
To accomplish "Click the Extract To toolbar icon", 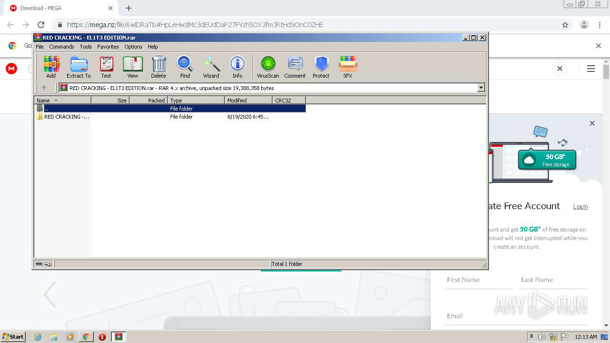I will tap(79, 67).
